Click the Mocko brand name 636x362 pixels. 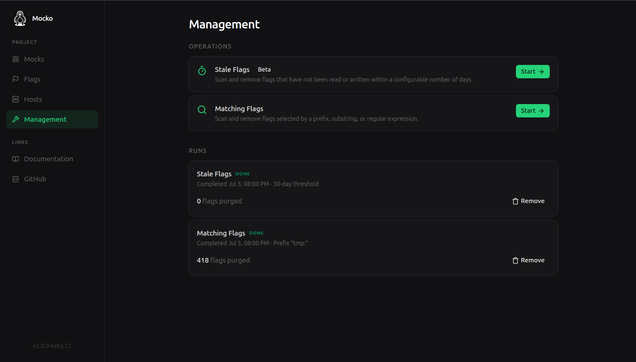[42, 18]
